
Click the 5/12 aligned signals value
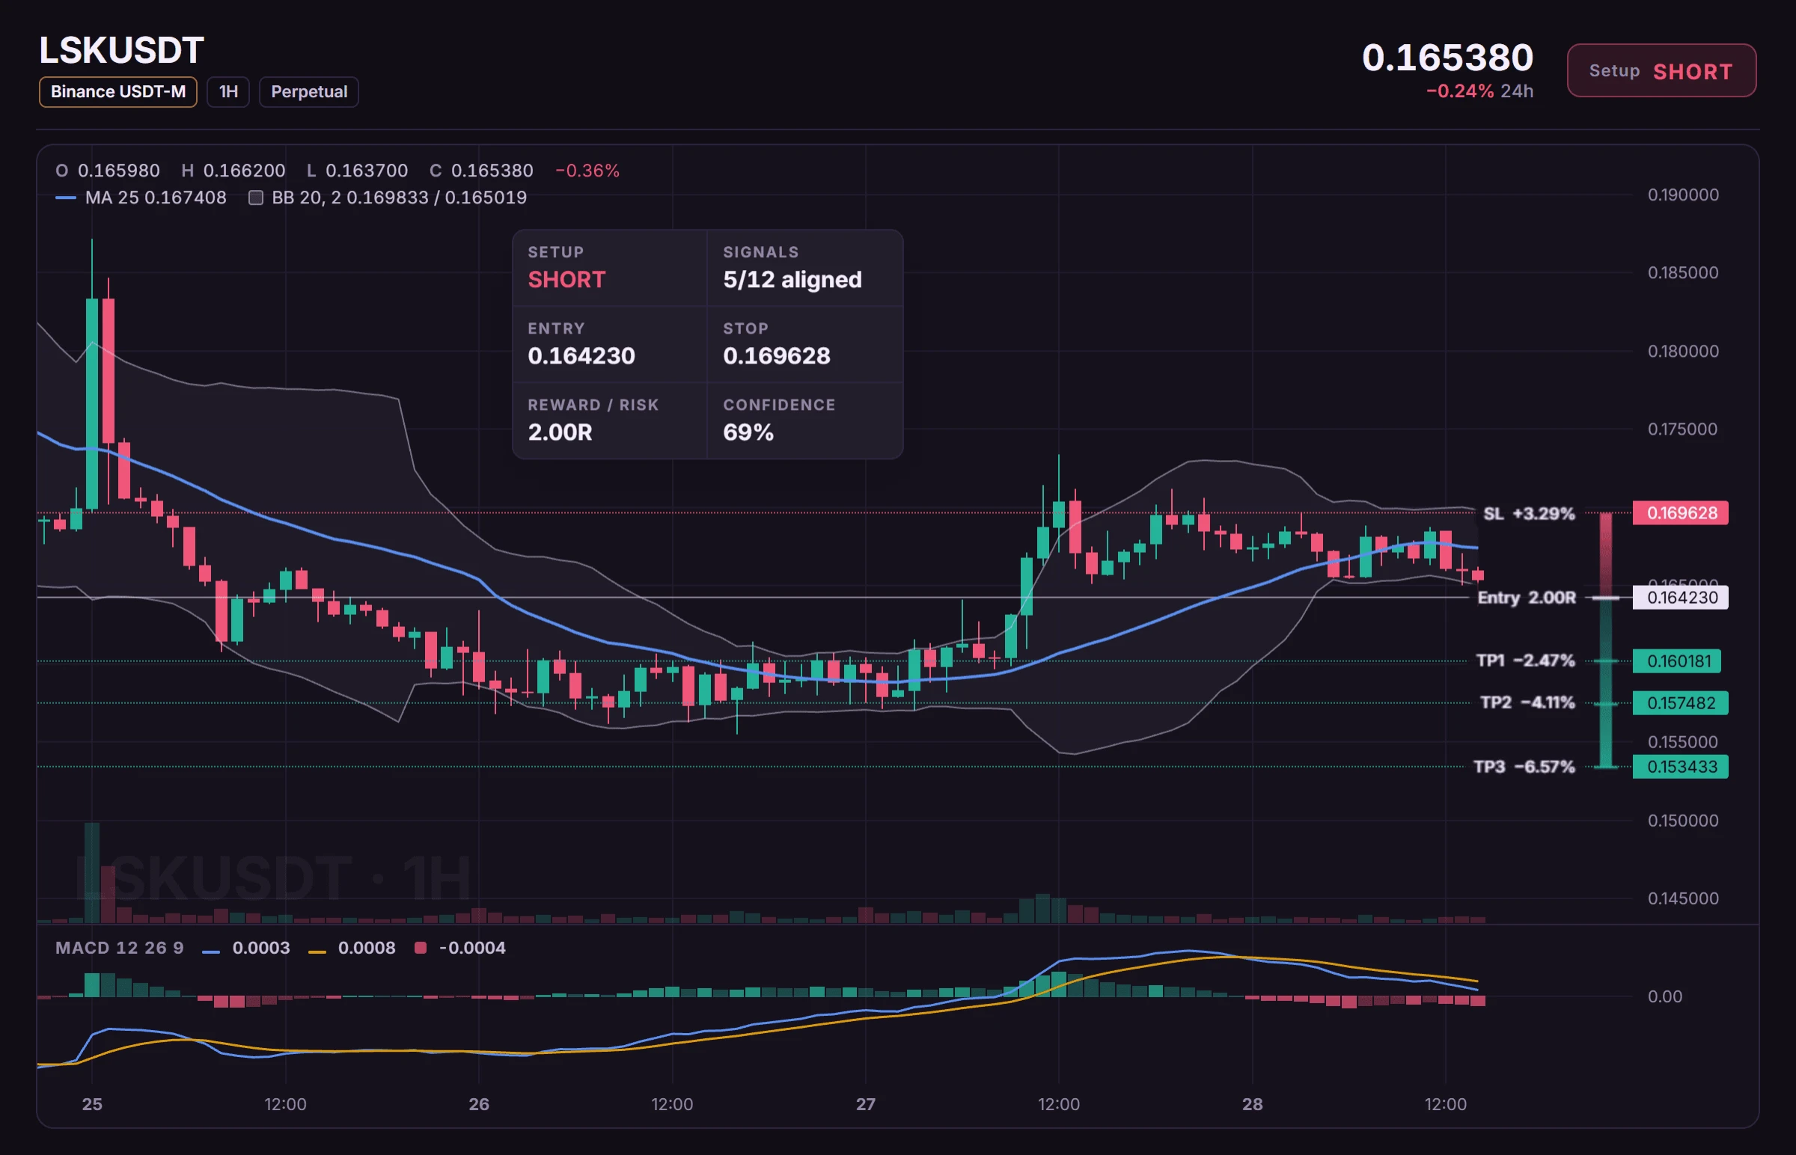pyautogui.click(x=792, y=280)
